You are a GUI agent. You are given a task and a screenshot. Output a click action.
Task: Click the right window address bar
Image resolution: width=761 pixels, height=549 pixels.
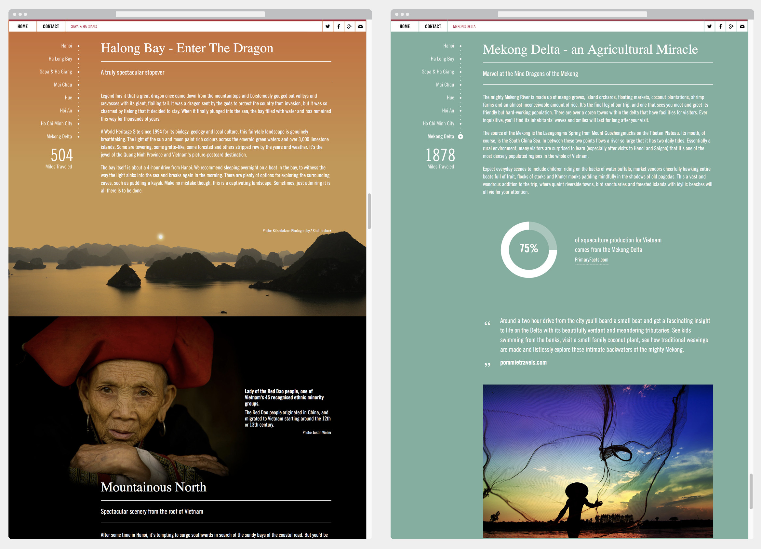tap(572, 14)
